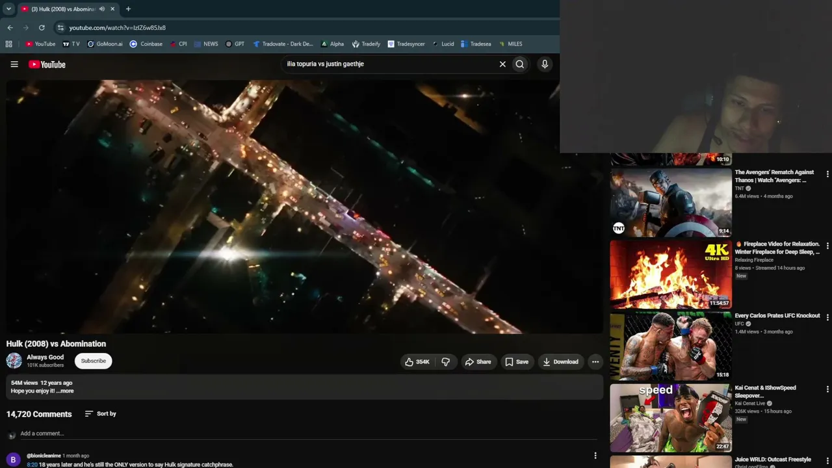The width and height of the screenshot is (832, 468).
Task: Download the video
Action: click(x=560, y=361)
